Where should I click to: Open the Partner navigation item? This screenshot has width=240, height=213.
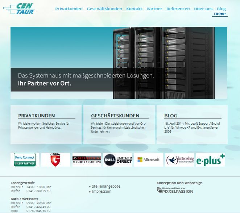click(x=154, y=9)
